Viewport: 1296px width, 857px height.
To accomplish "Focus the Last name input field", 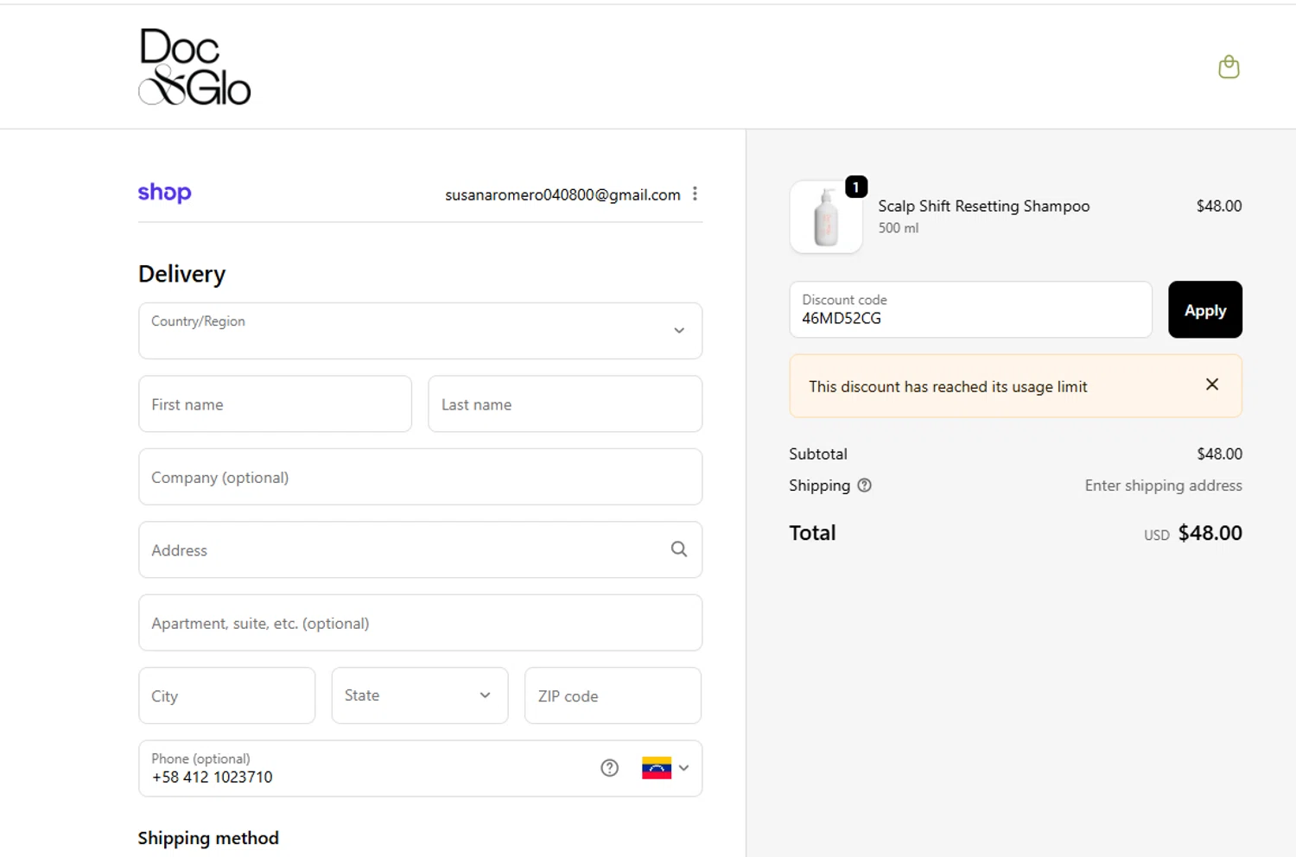I will [564, 404].
